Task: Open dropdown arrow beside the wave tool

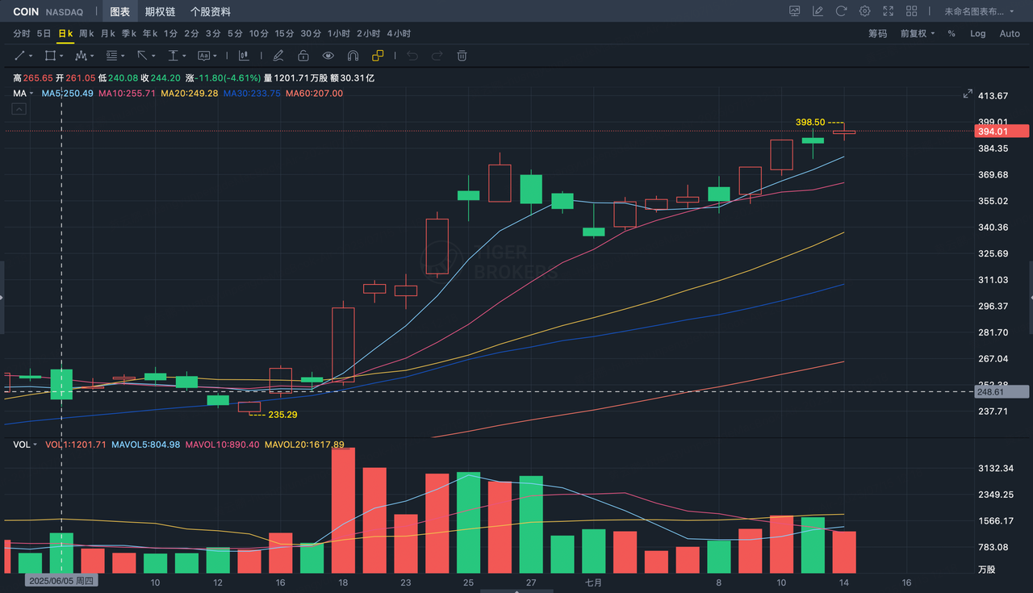Action: coord(92,56)
